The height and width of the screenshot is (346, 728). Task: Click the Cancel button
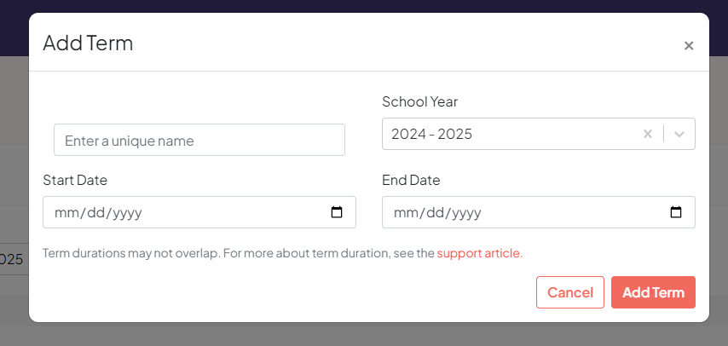point(570,292)
